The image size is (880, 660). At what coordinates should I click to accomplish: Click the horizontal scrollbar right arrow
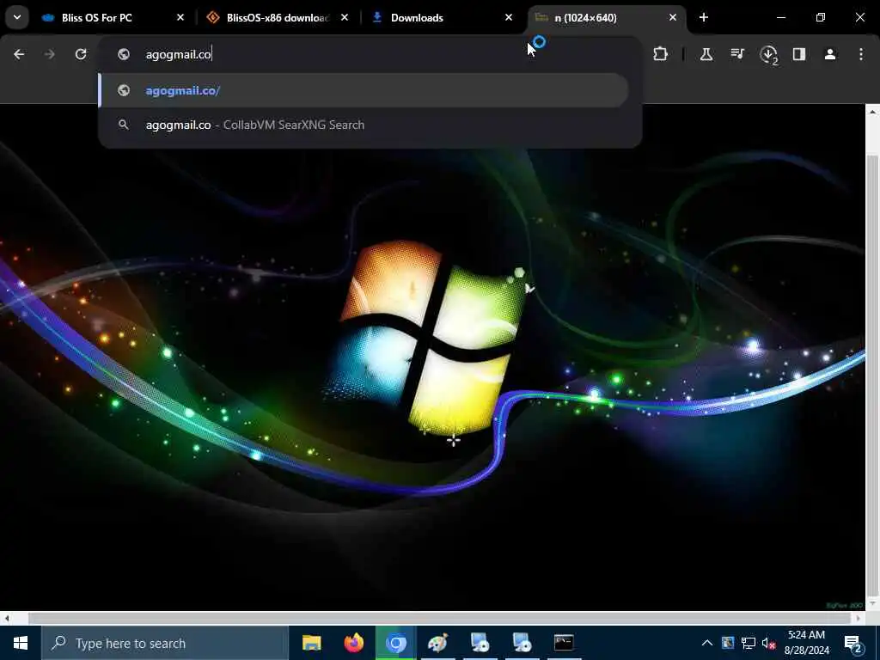coord(859,618)
